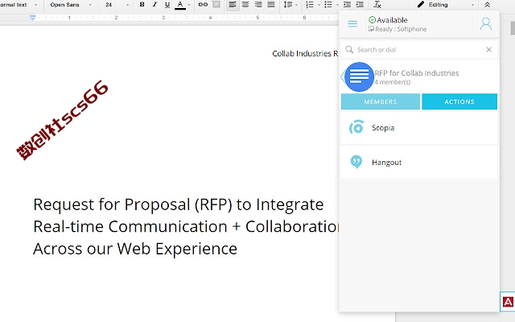
Task: Click the Available status indicator
Action: (388, 20)
